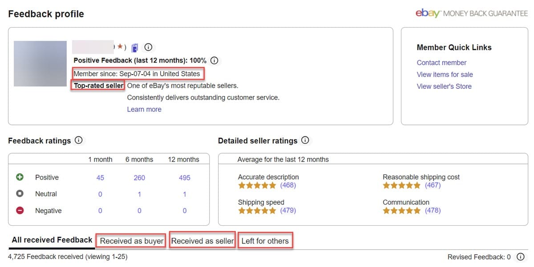The width and height of the screenshot is (534, 267).
Task: Click the Contact member link
Action: pyautogui.click(x=441, y=63)
